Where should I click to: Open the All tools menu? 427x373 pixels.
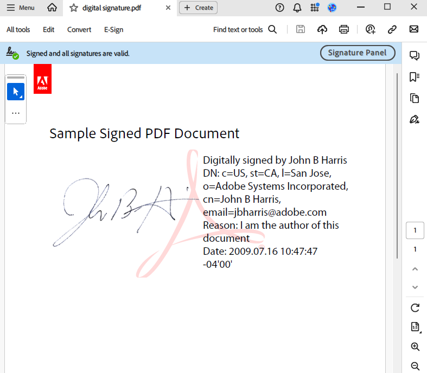click(18, 29)
